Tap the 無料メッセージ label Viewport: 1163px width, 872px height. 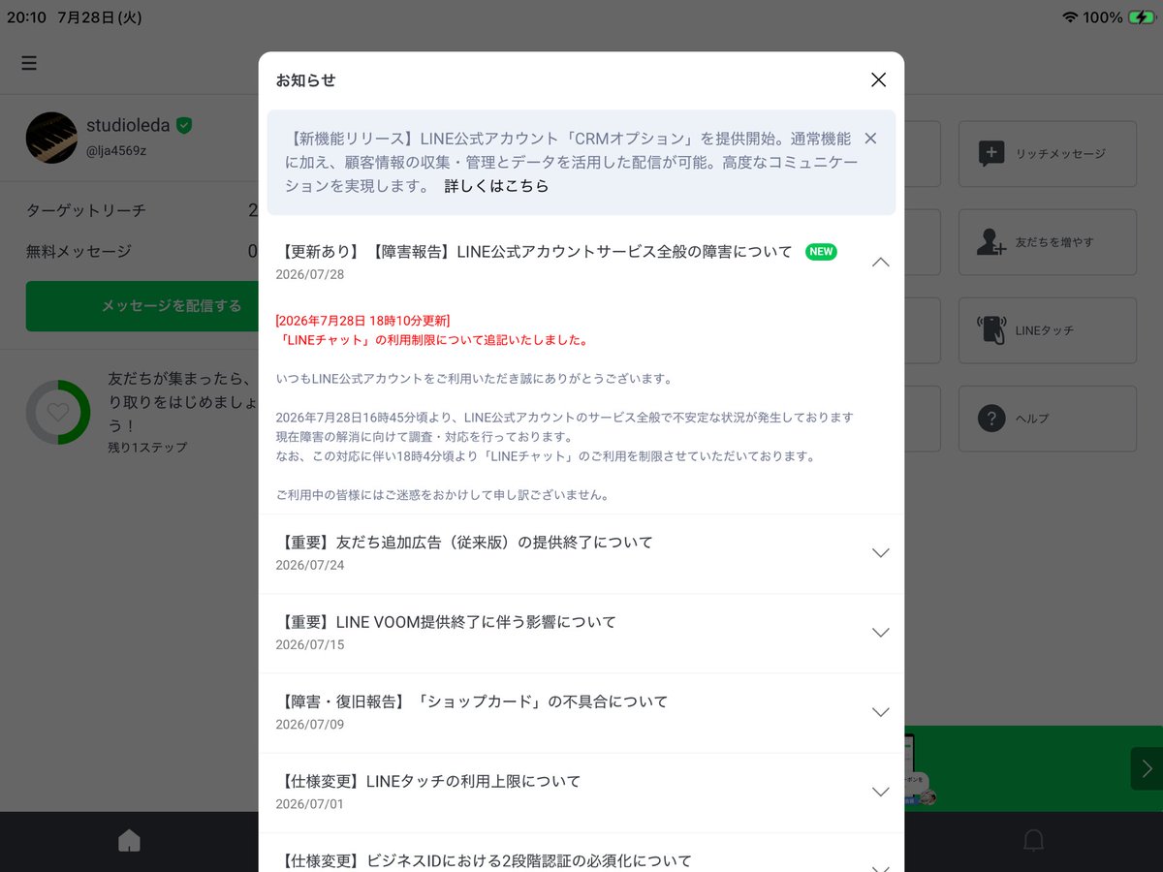point(79,251)
